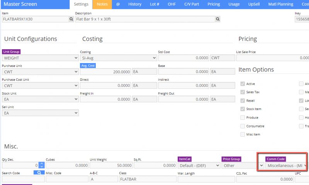Open the Unit Group WEIGHT dropdown

click(40, 58)
